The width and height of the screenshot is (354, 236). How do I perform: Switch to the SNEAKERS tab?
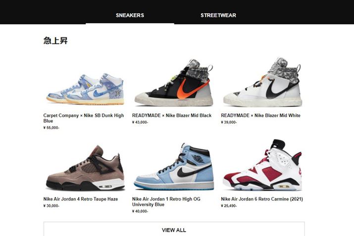(x=130, y=15)
